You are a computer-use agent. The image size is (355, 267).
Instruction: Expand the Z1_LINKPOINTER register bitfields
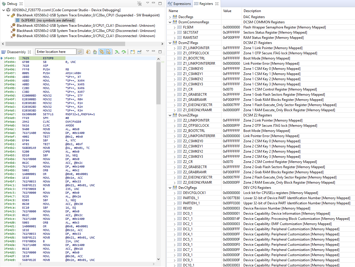(174, 48)
